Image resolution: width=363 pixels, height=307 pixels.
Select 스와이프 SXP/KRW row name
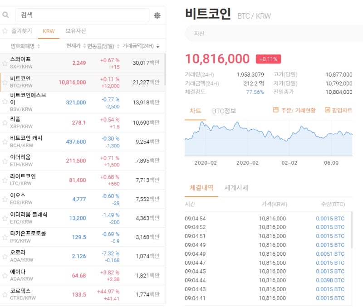click(21, 63)
